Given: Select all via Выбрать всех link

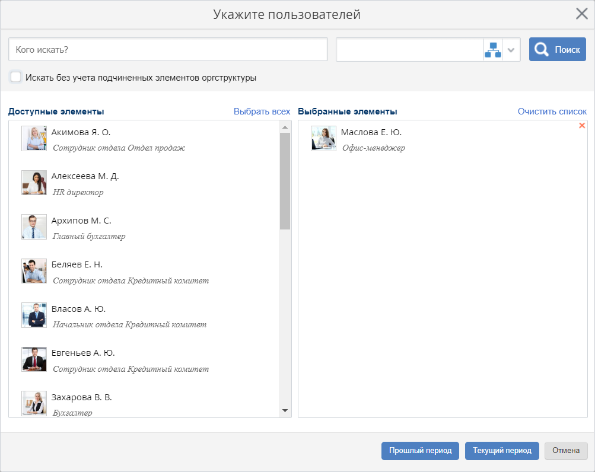Looking at the screenshot, I should [x=262, y=111].
